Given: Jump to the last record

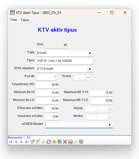Looking at the screenshot, I should [x=27, y=142].
